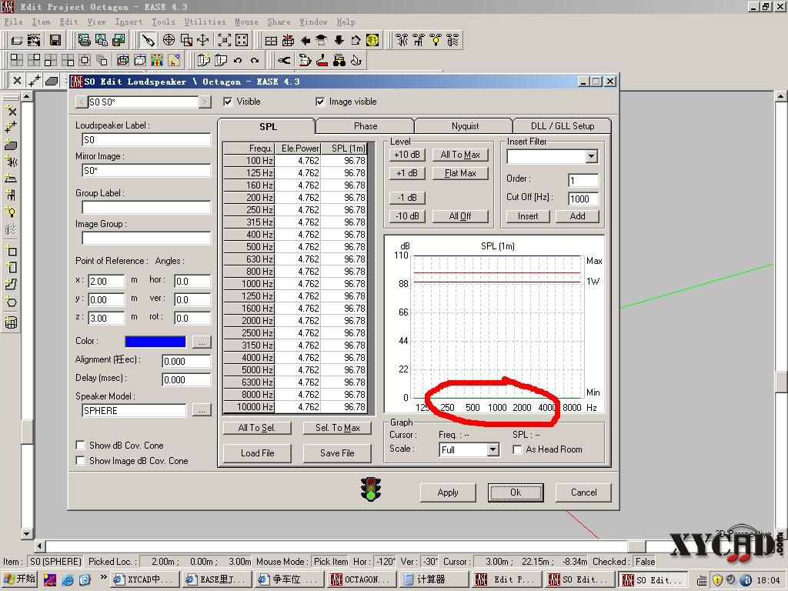Enable Show dB Cov. Cone
The width and height of the screenshot is (788, 591).
[x=80, y=446]
